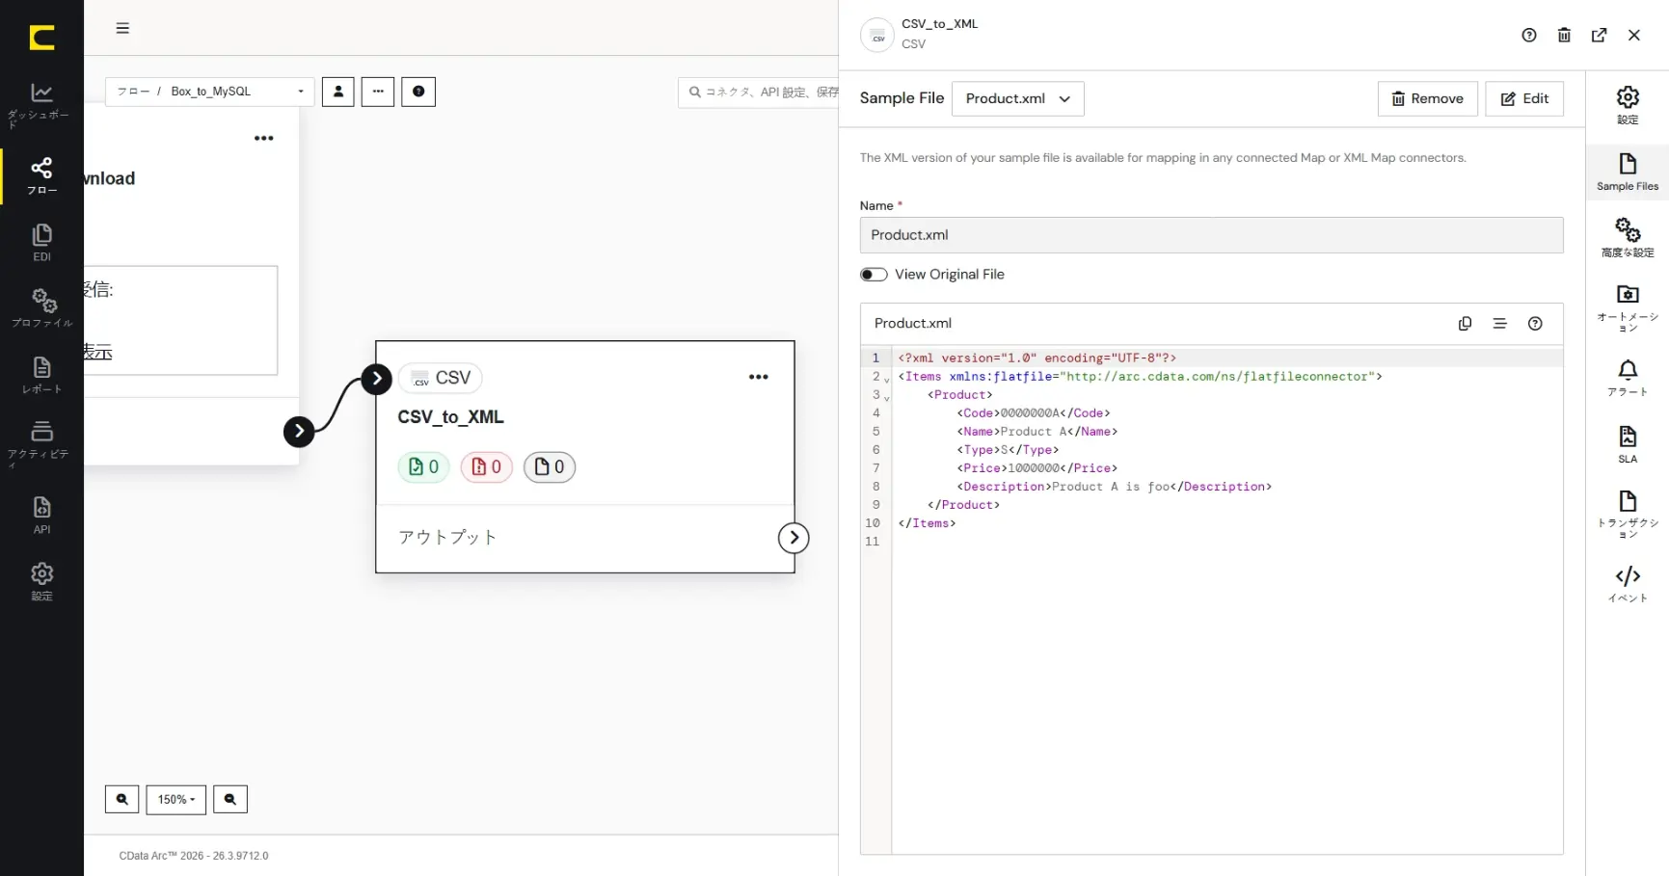Click the red error file count badge
The width and height of the screenshot is (1669, 876).
pyautogui.click(x=487, y=467)
